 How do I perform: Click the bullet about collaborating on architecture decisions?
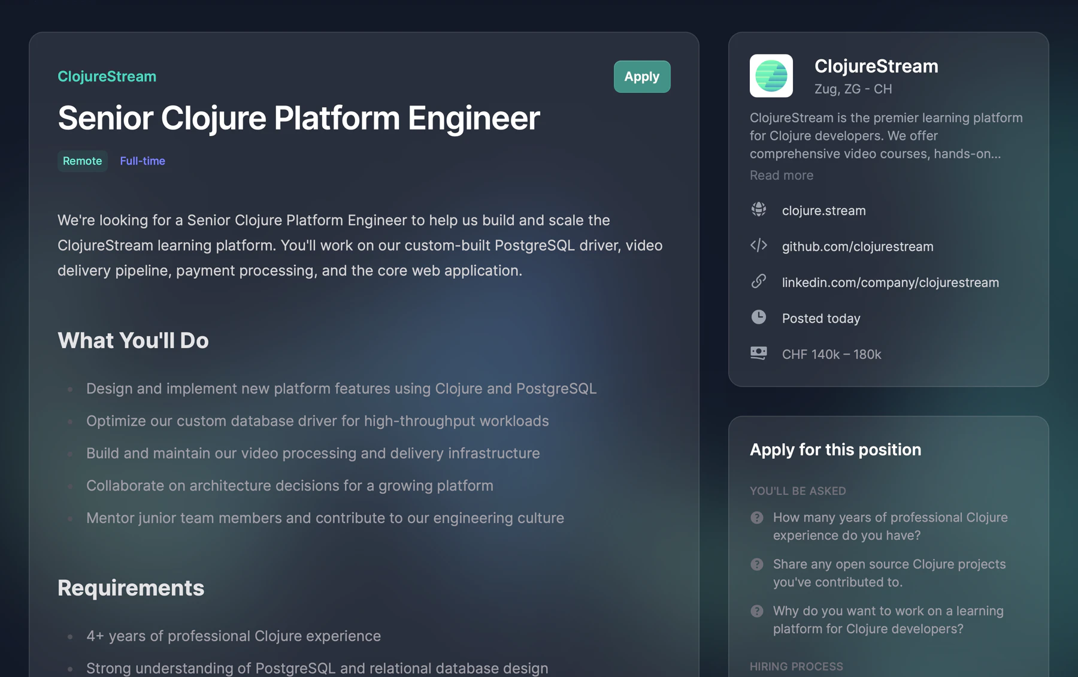[290, 486]
